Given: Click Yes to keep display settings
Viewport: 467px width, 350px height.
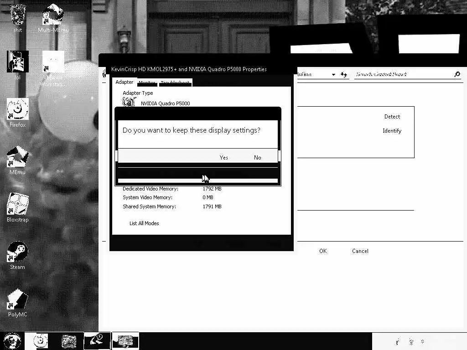Looking at the screenshot, I should click(x=223, y=157).
